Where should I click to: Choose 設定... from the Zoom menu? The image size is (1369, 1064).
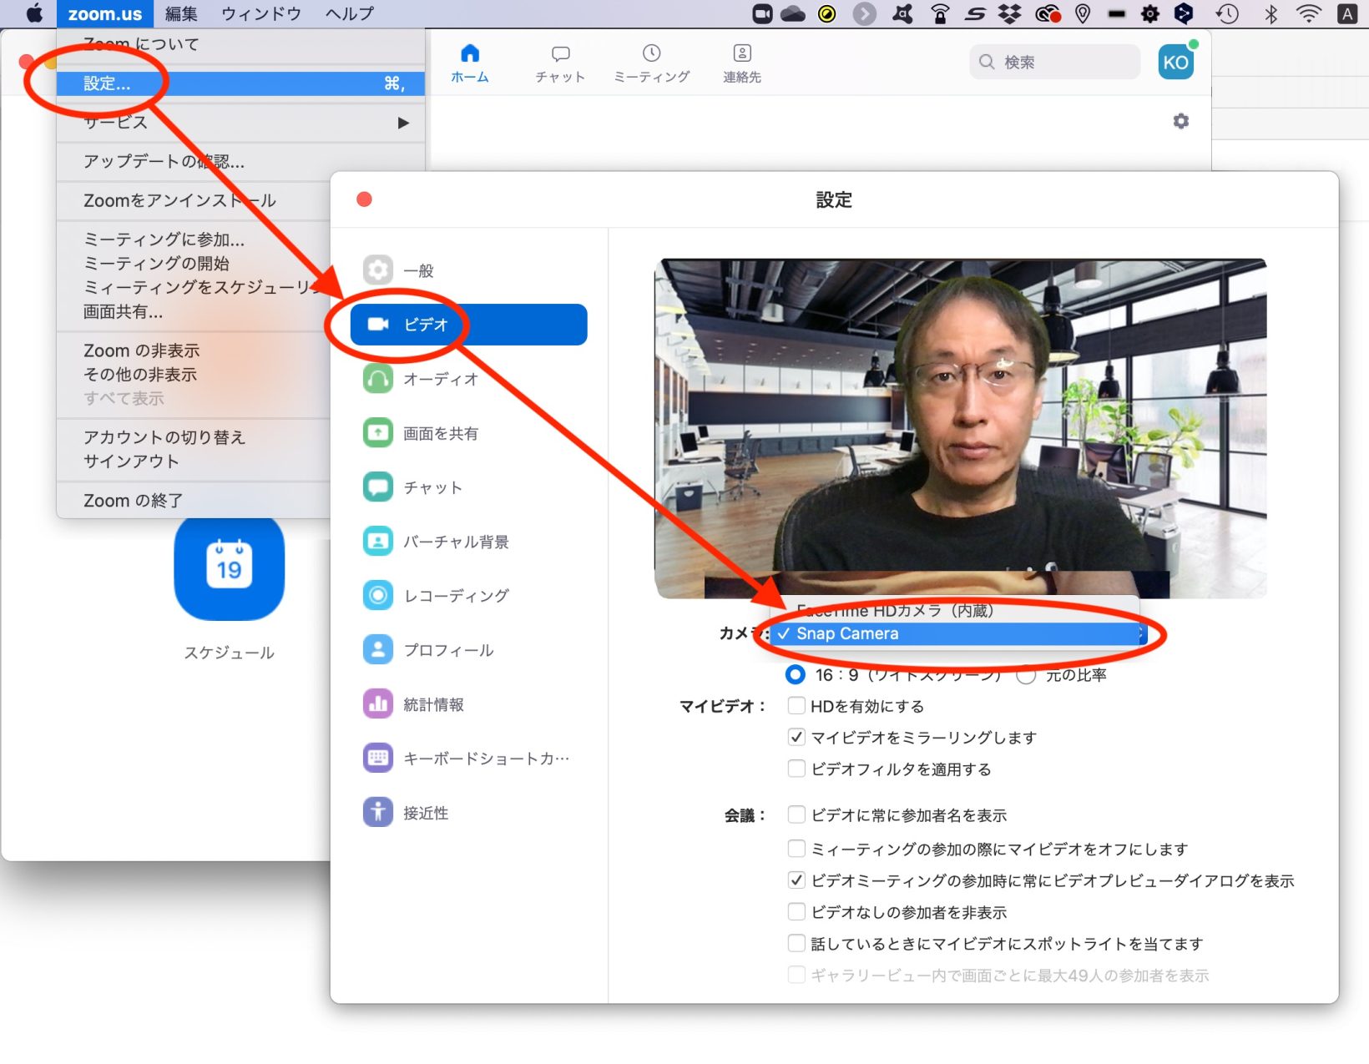(x=240, y=83)
